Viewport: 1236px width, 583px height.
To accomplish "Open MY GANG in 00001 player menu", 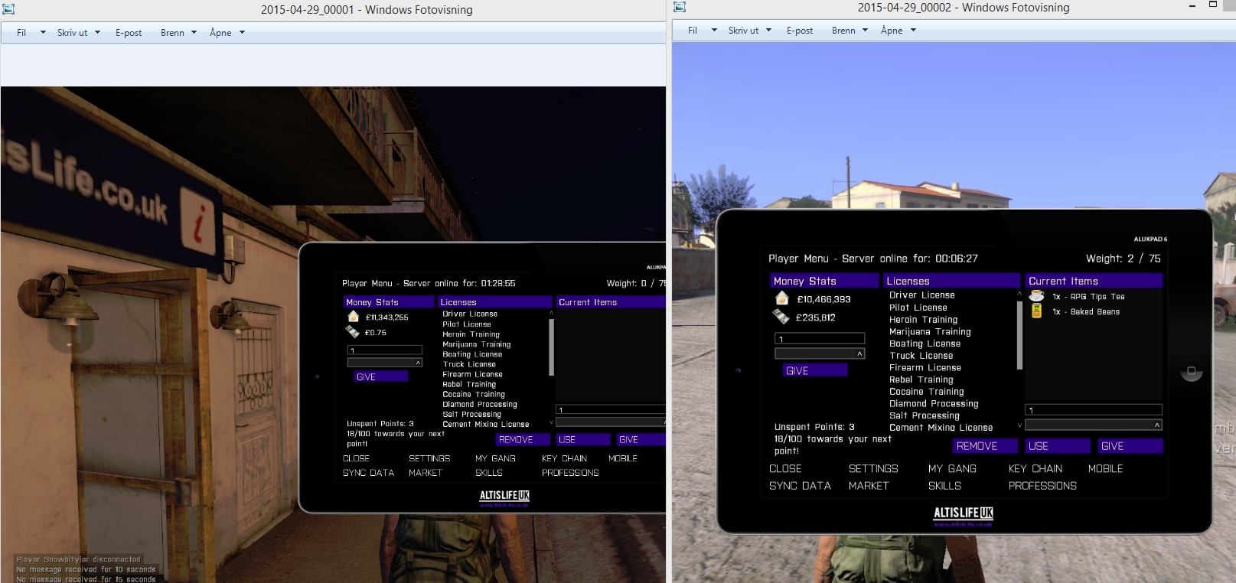I will point(495,458).
